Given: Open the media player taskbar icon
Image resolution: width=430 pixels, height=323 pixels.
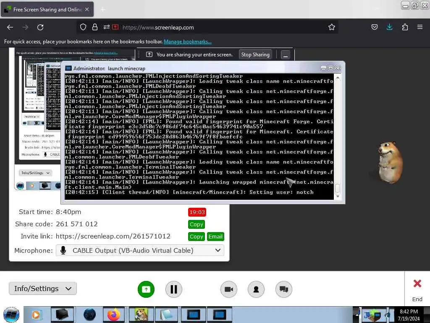Looking at the screenshot, I should [x=36, y=315].
